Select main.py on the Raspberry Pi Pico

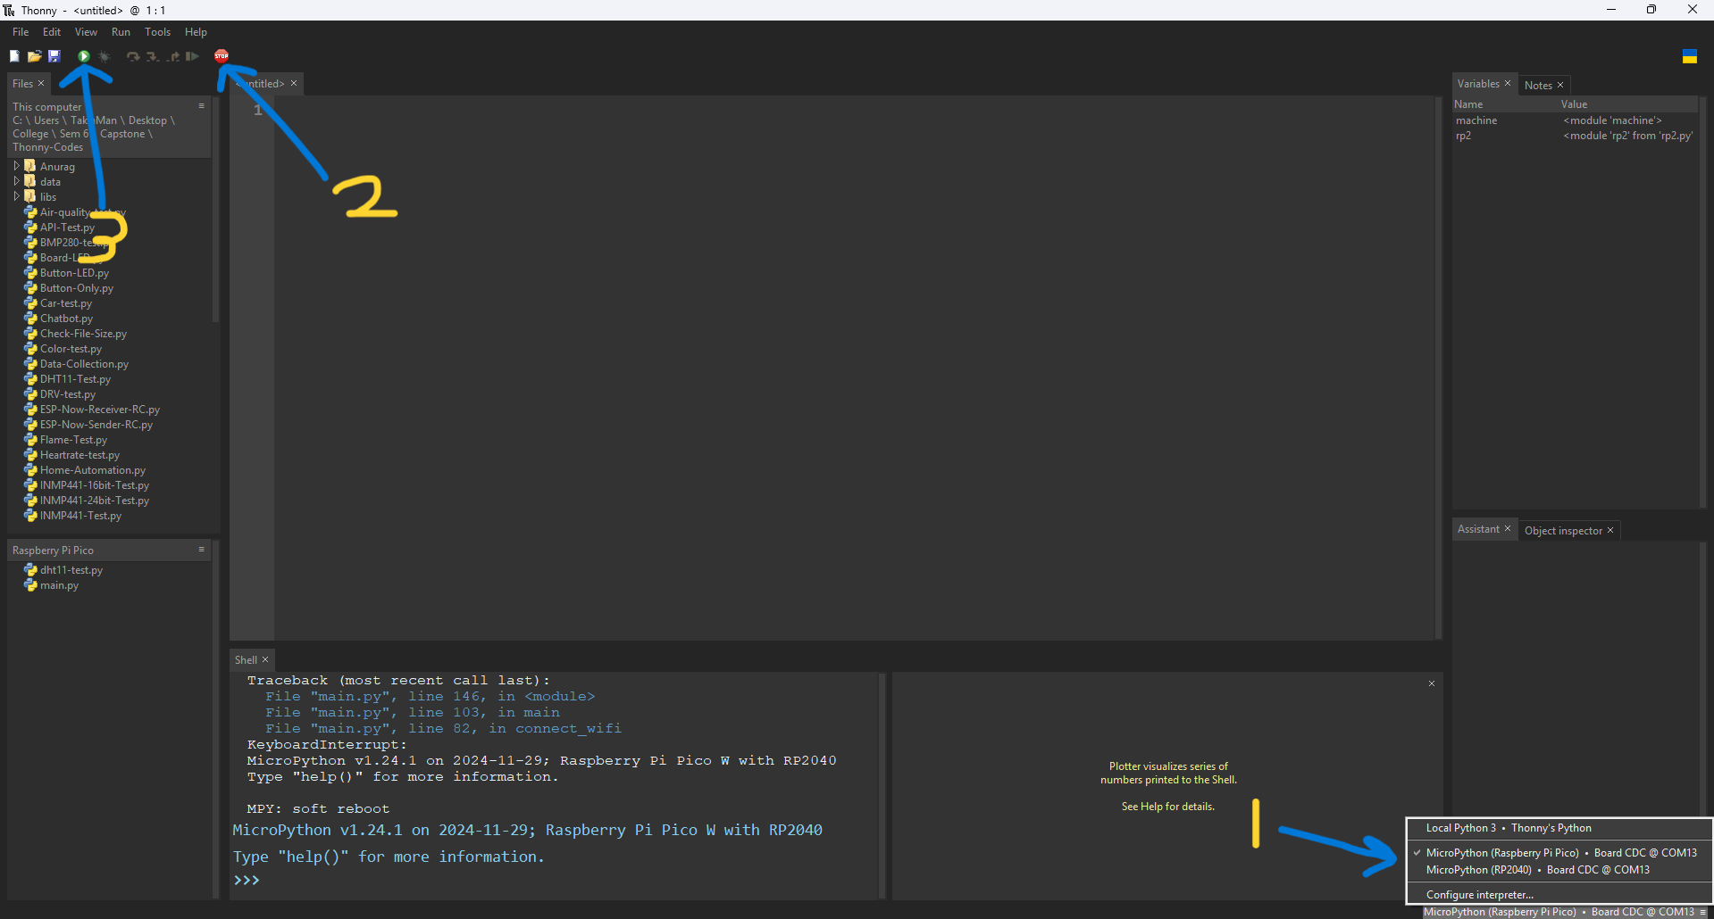pos(59,585)
